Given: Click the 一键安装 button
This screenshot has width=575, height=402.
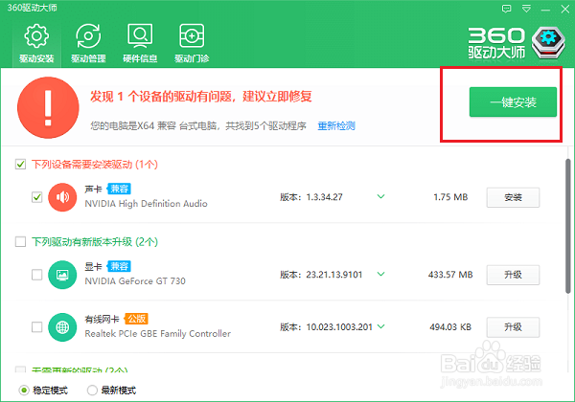Looking at the screenshot, I should click(513, 102).
